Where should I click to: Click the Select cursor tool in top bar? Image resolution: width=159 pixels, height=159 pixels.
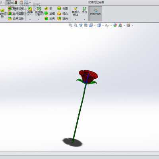[x=8, y=2]
